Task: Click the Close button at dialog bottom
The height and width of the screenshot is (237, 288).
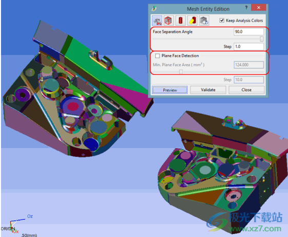Action: 246,90
